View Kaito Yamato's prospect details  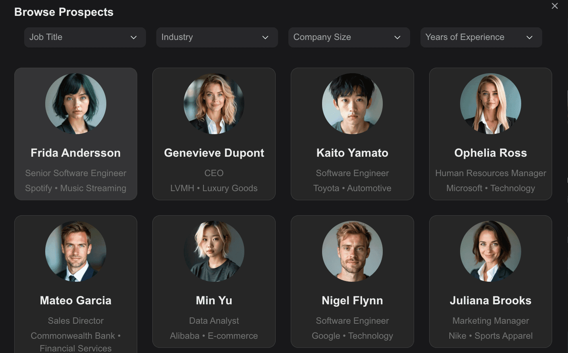point(352,134)
